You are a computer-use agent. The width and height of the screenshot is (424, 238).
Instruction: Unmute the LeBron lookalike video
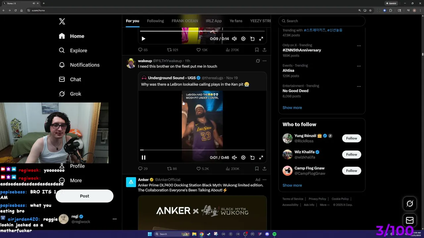234,158
